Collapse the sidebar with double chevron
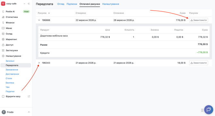Viewport: 215px width, 116px height. pyautogui.click(x=29, y=4)
